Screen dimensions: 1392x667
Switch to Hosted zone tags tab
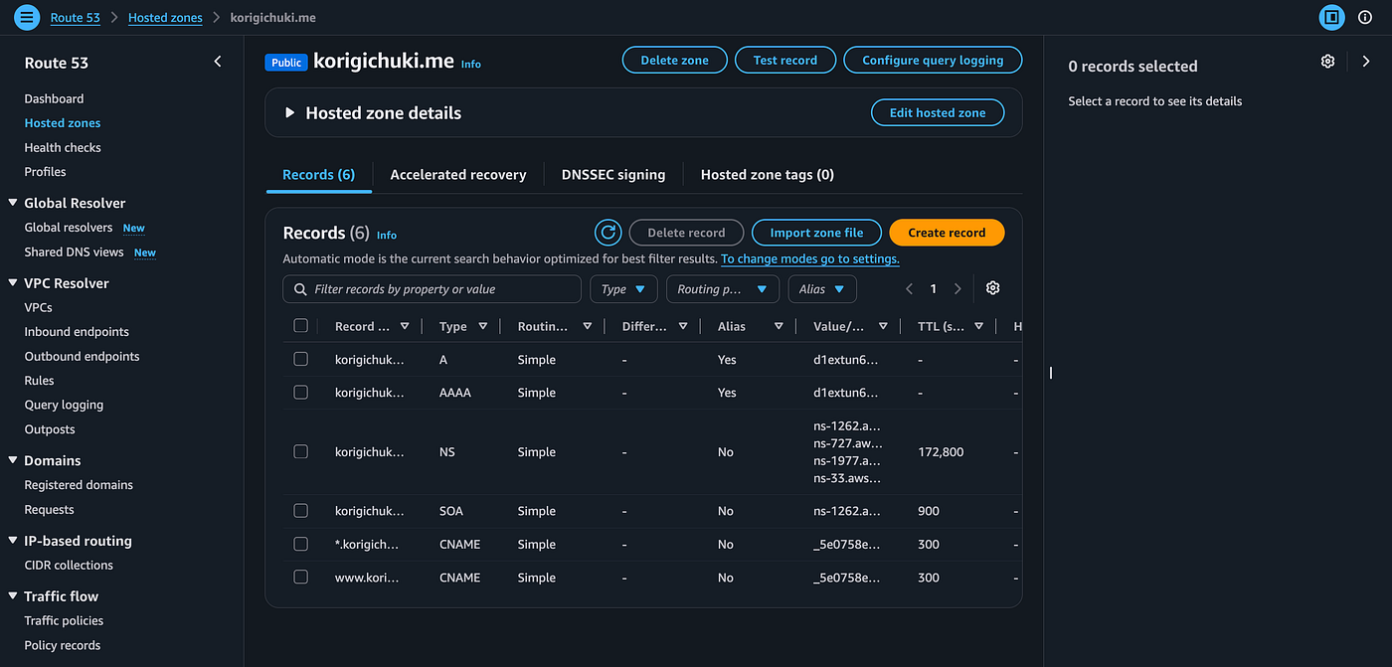tap(768, 175)
